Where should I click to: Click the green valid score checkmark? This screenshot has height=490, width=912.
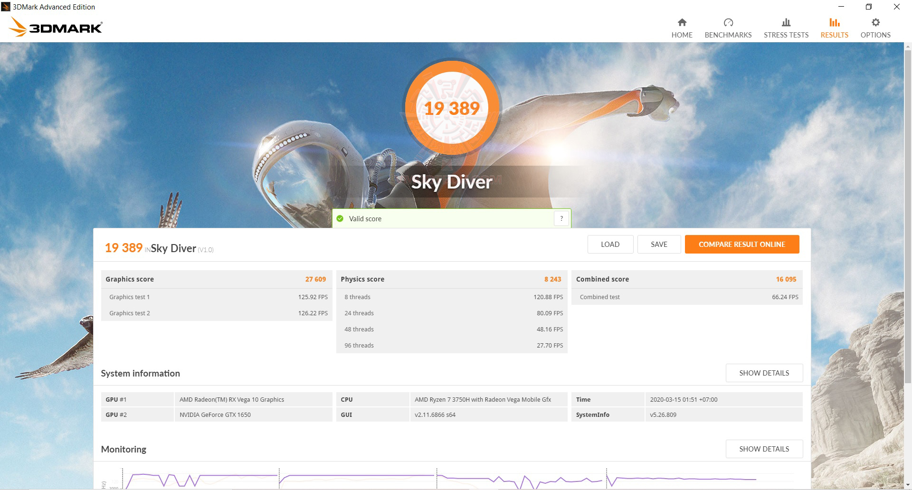coord(340,218)
